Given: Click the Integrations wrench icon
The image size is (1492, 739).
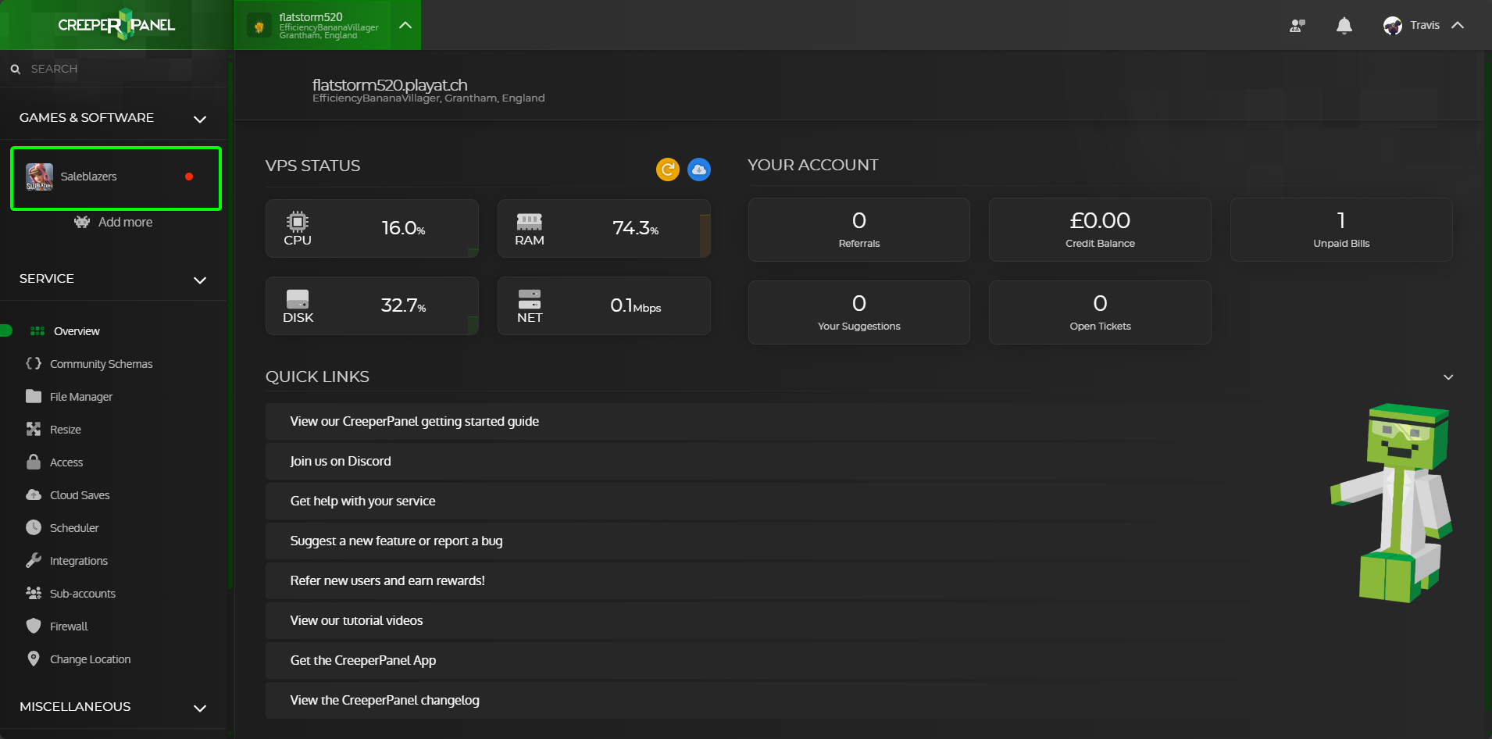Looking at the screenshot, I should pyautogui.click(x=34, y=560).
